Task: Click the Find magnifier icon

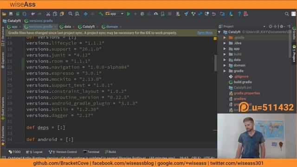Action: [70, 14]
